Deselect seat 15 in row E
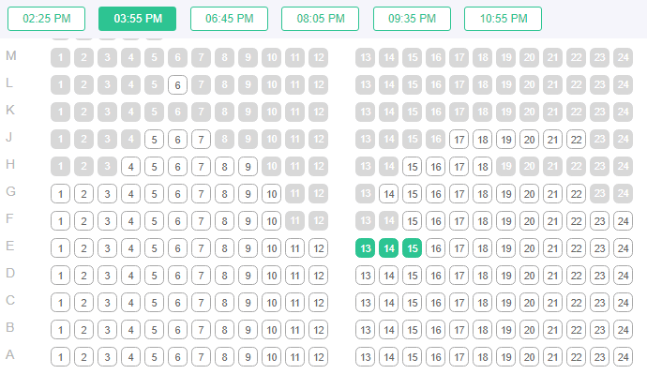 click(412, 248)
